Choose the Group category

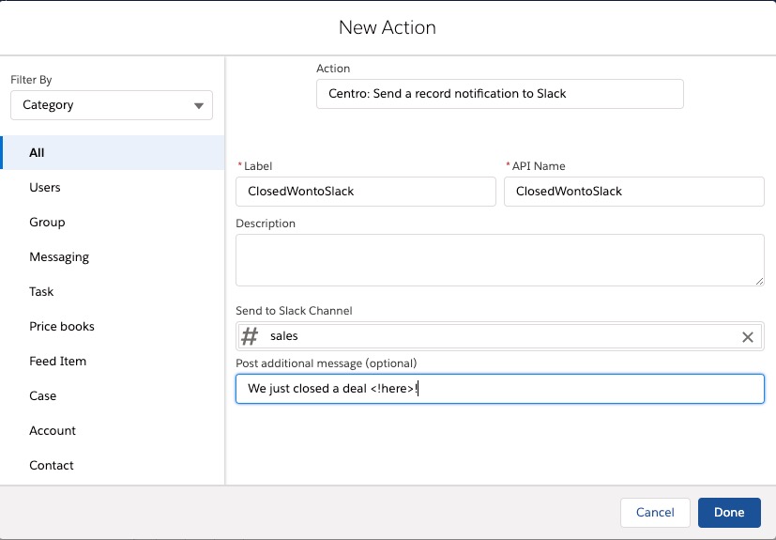47,222
